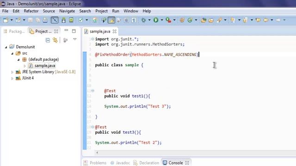Open the Source menu
Viewport: 296px width, 166px height.
tap(49, 11)
